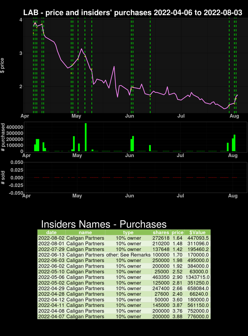Click the 776000.0 value cell
Image resolution: width=248 pixels, height=336 pixels.
click(197, 316)
